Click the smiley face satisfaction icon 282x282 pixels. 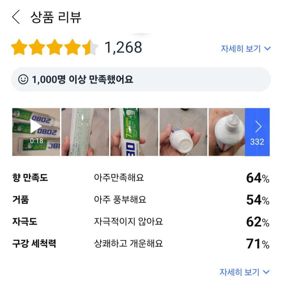[23, 80]
